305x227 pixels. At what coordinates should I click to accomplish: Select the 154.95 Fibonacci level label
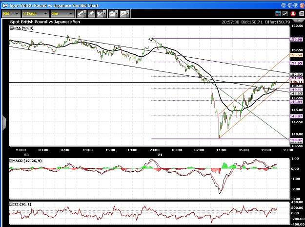point(296,63)
